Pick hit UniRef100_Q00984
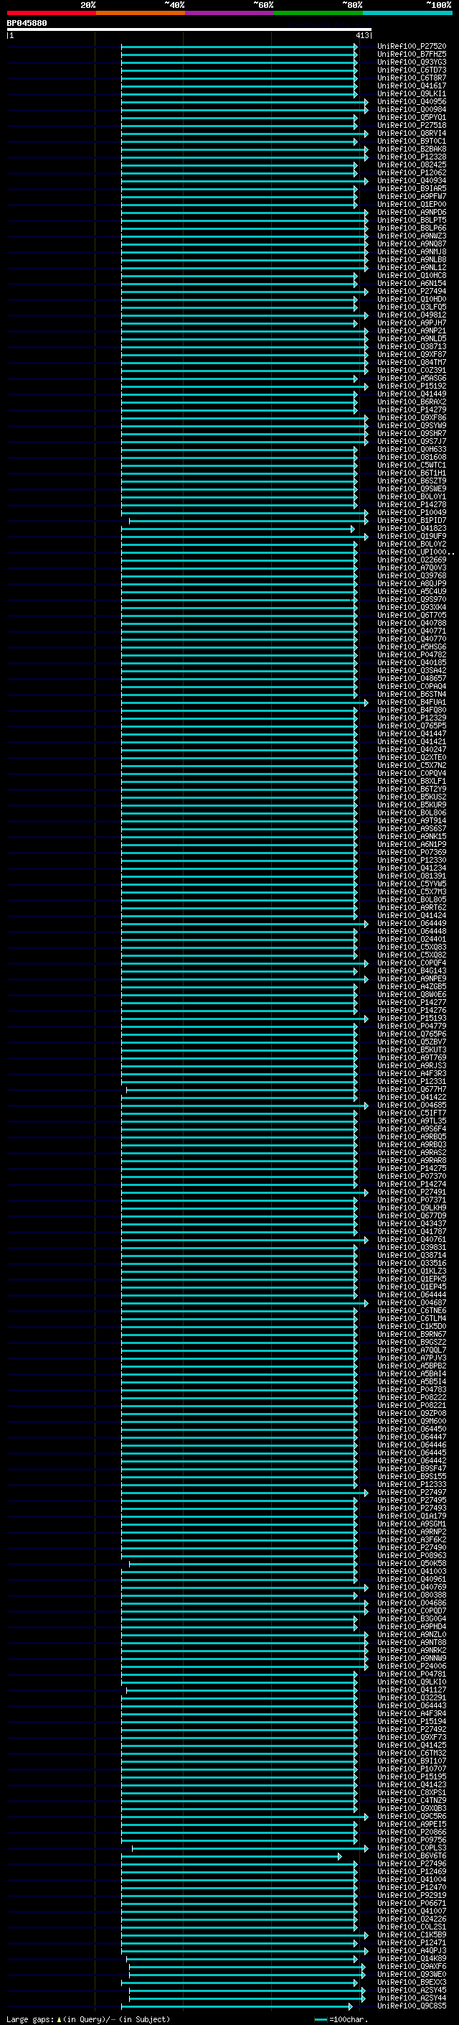The image size is (459, 2025). click(412, 110)
